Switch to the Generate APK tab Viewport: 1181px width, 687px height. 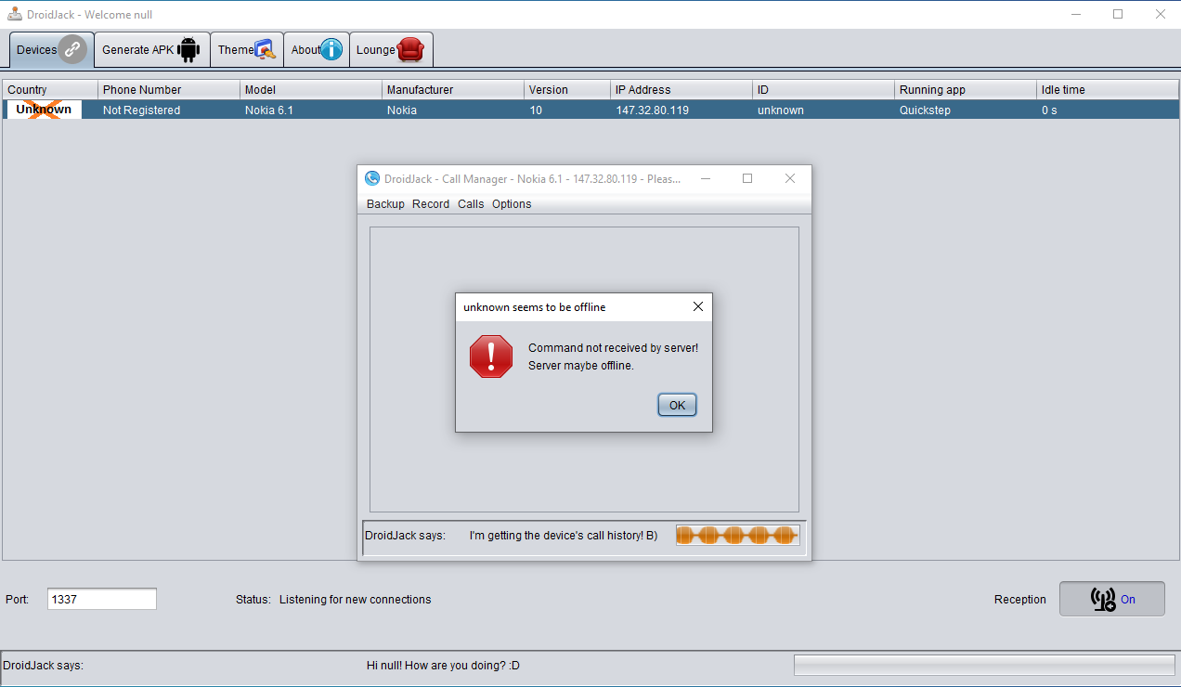pos(151,50)
